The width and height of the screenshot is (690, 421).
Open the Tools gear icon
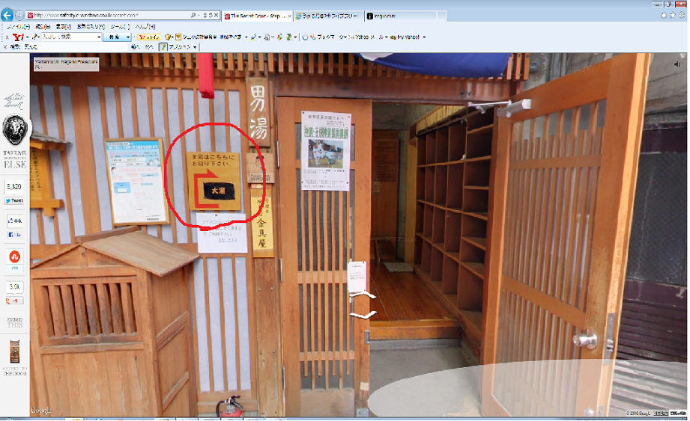click(x=682, y=16)
